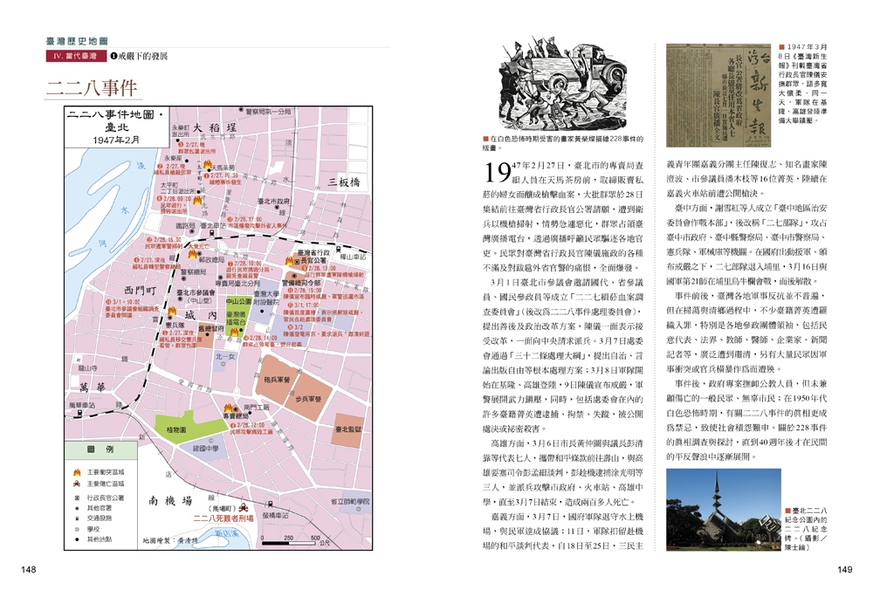Click the school symbol at 省立師範學院

(x=360, y=509)
